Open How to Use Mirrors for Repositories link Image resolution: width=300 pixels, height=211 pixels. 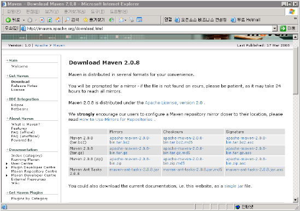[x=116, y=120]
